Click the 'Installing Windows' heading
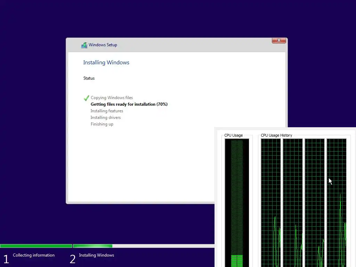 coord(106,63)
